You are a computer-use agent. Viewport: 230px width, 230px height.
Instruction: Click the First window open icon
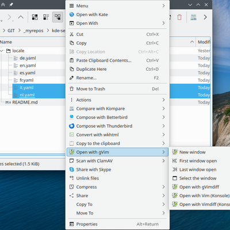[175, 161]
